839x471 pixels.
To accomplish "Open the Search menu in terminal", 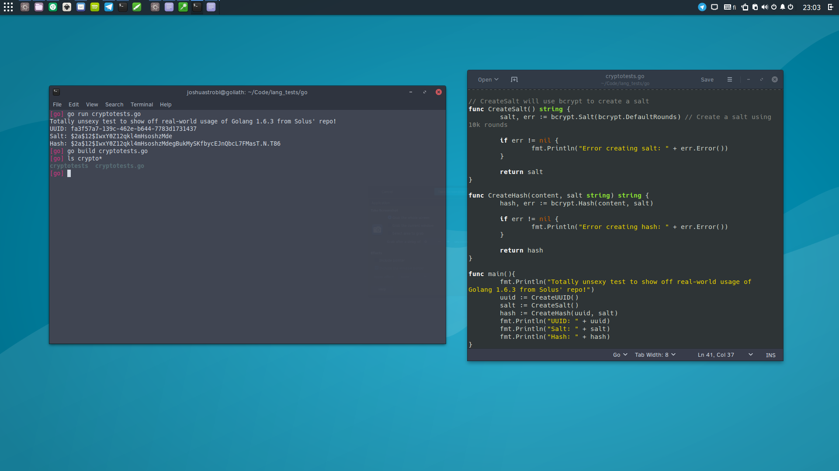I will coord(114,105).
